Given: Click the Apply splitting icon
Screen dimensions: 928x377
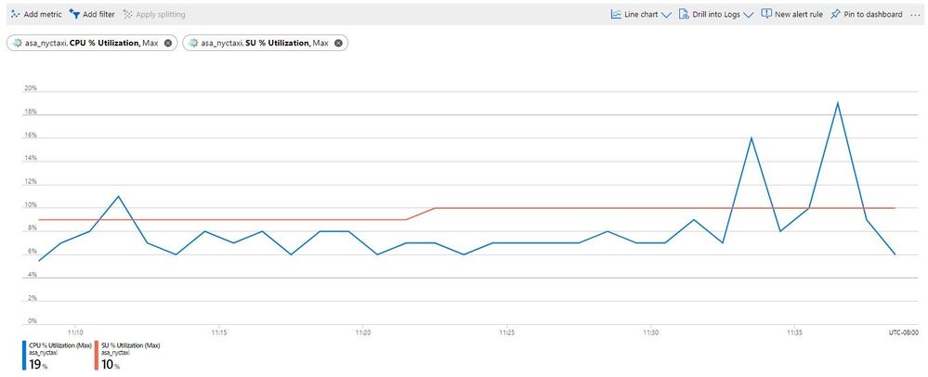Looking at the screenshot, I should pos(127,14).
